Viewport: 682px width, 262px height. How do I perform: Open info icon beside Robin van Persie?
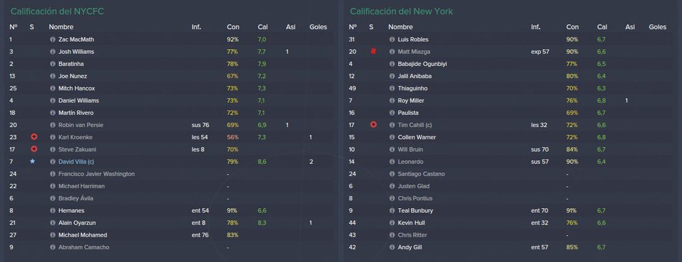point(53,125)
